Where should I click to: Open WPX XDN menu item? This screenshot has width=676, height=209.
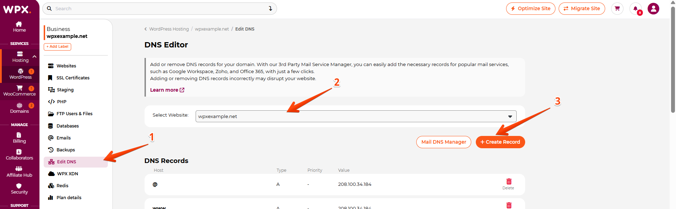click(67, 174)
